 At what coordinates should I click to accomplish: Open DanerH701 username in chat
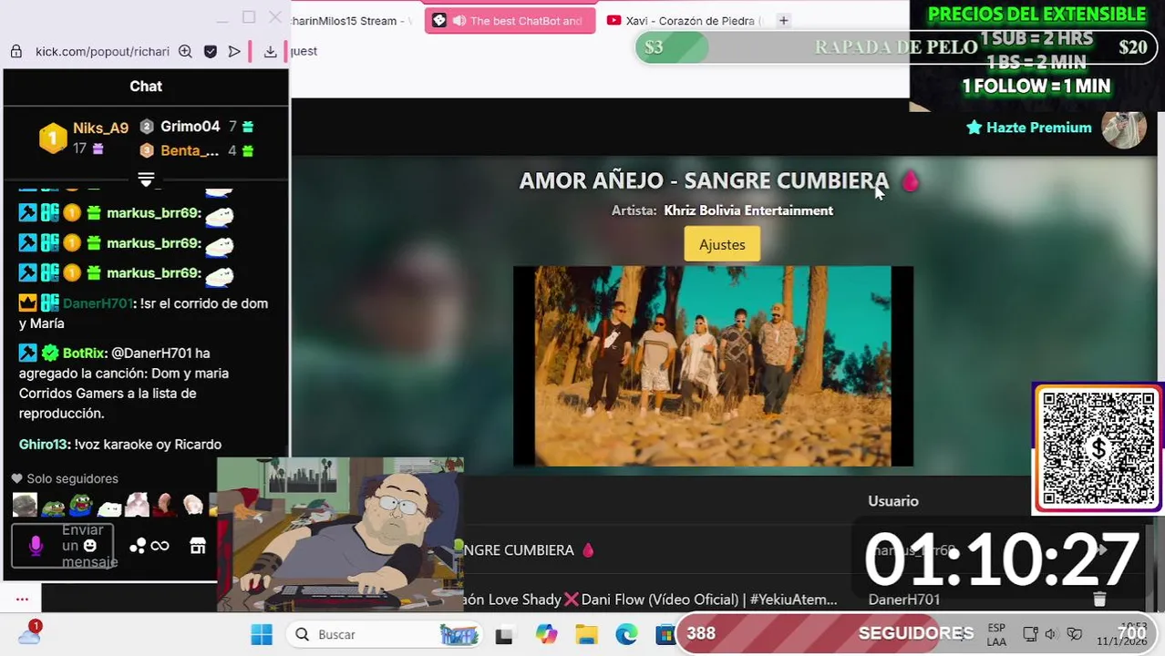click(x=98, y=303)
